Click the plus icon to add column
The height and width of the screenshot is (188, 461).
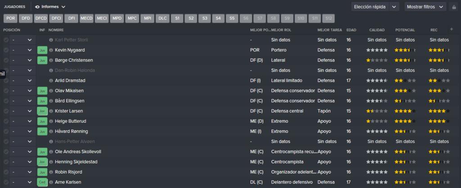[452, 29]
